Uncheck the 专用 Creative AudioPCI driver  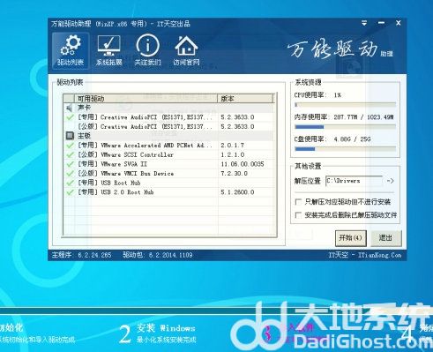70,117
